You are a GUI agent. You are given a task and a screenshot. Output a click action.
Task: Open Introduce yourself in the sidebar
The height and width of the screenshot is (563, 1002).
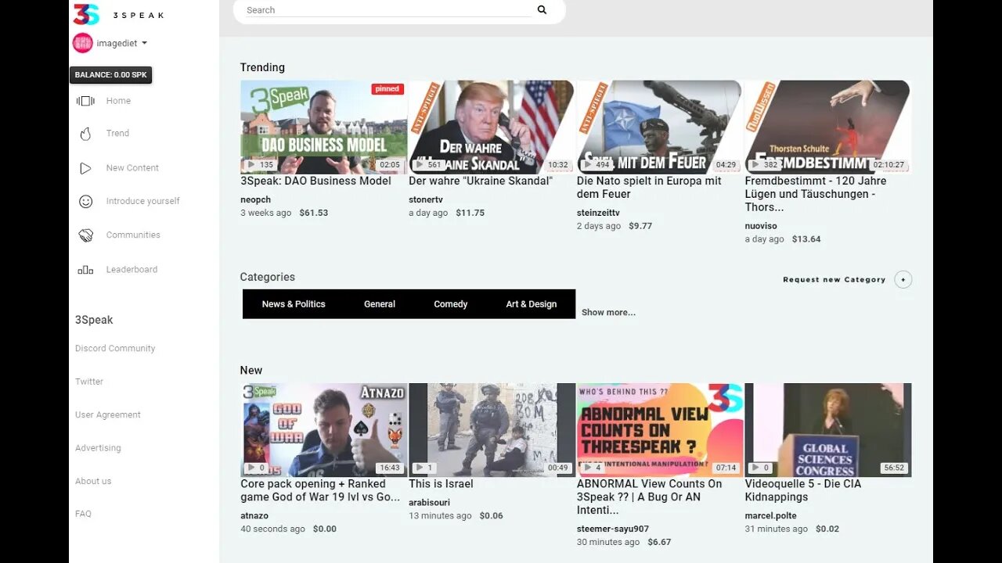[x=142, y=202]
